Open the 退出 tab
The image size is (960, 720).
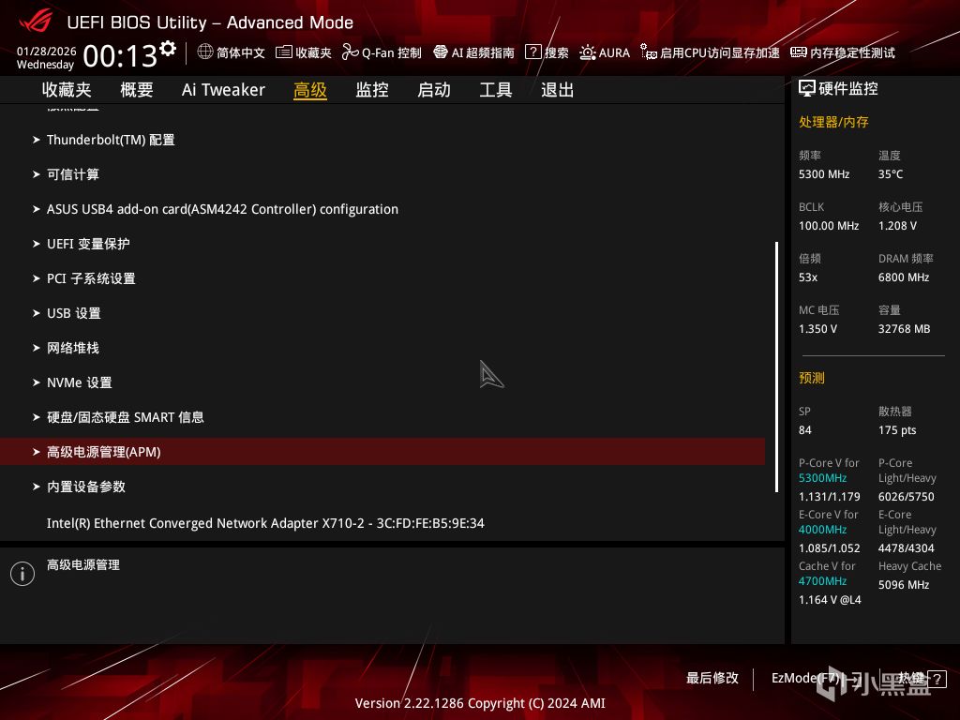(x=558, y=90)
